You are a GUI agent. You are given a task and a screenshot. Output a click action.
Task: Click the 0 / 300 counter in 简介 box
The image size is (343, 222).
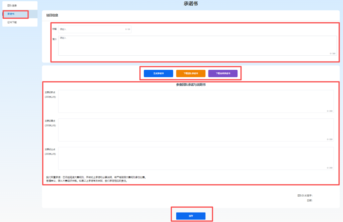[x=332, y=54]
